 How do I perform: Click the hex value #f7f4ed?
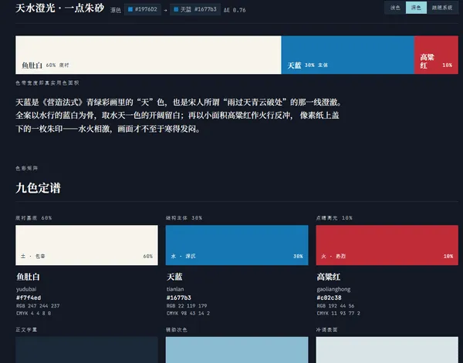tap(29, 297)
